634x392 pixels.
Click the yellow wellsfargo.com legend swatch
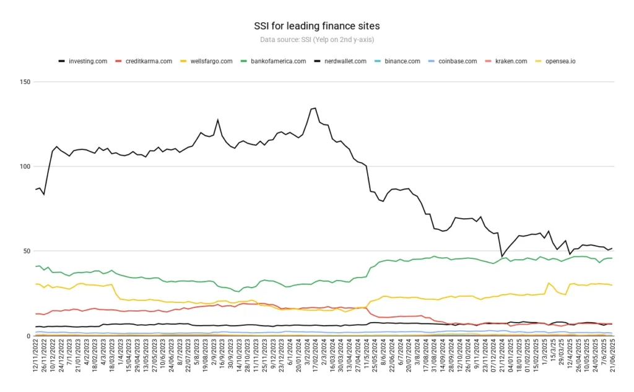point(183,61)
